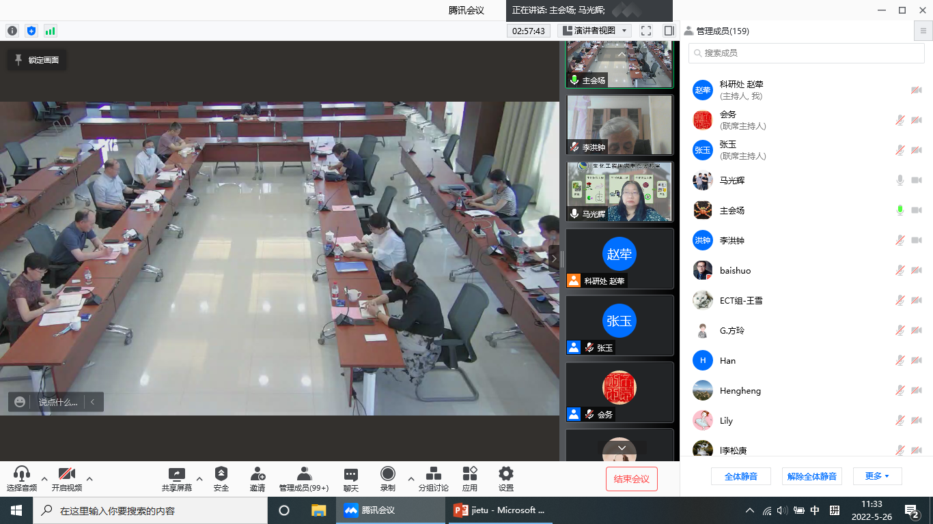Click the red 结束会议 button
Viewport: 933px width, 524px height.
(x=631, y=479)
